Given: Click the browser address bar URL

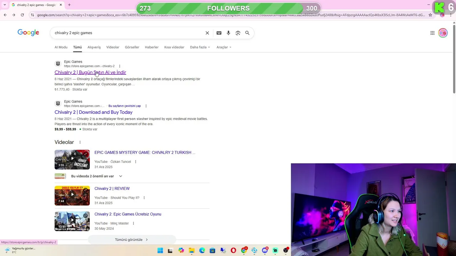Looking at the screenshot, I should (x=231, y=15).
